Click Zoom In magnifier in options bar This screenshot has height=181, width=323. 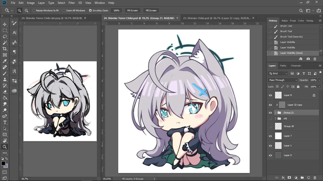pyautogui.click(x=19, y=11)
